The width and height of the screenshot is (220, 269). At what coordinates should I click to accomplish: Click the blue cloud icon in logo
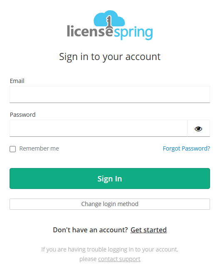click(109, 18)
